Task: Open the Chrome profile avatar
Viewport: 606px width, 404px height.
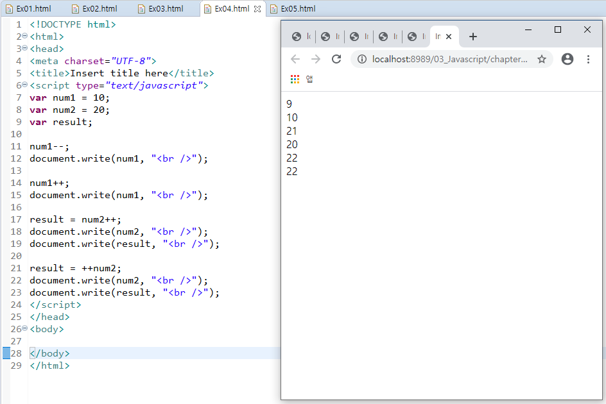Action: [567, 59]
